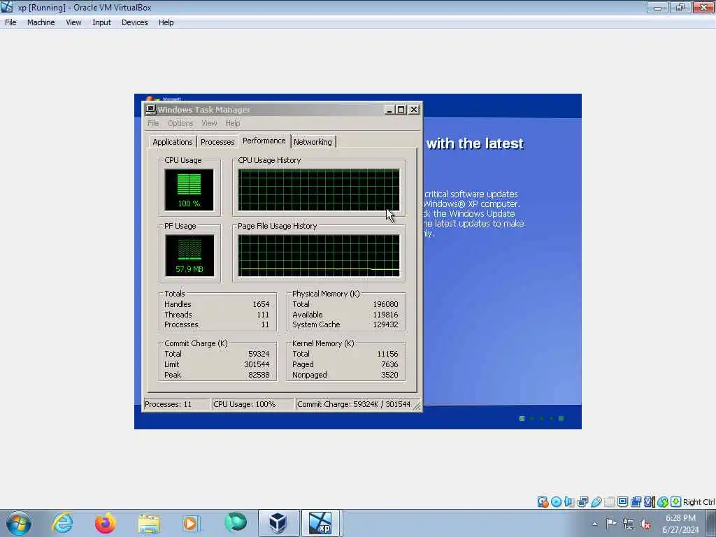
Task: Open Task Manager's View menu
Action: tap(209, 123)
